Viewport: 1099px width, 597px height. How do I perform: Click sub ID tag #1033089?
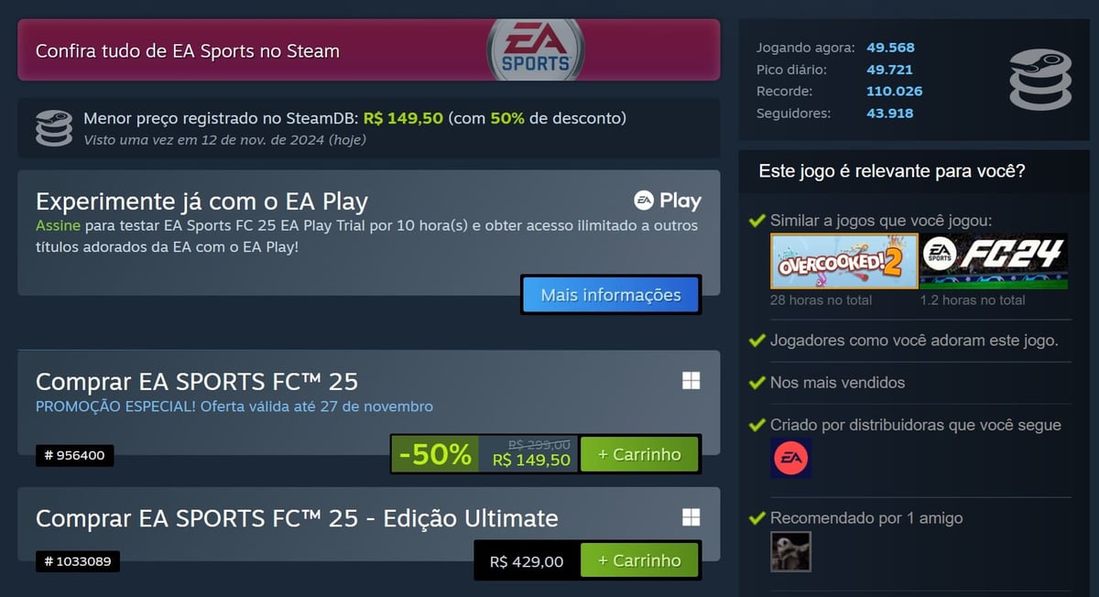(x=78, y=560)
